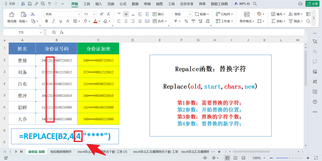Screen dimensions: 322x161
Task: Toggle eye protection mode icon
Action: coord(205,158)
